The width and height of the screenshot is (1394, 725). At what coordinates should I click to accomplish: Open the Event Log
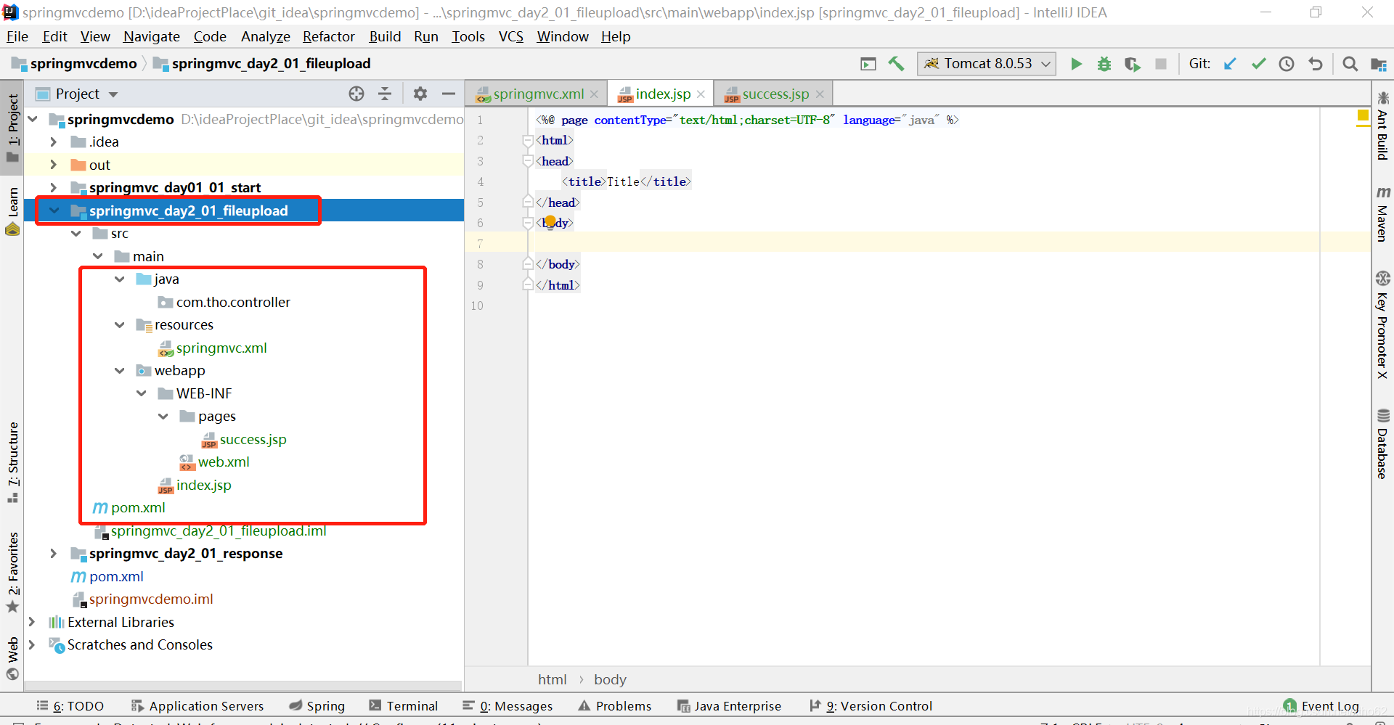(x=1321, y=705)
